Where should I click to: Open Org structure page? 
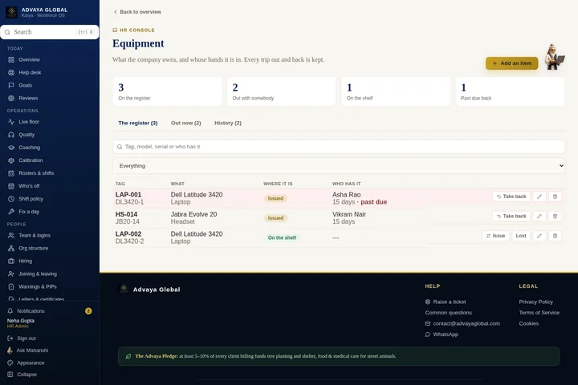pos(33,248)
